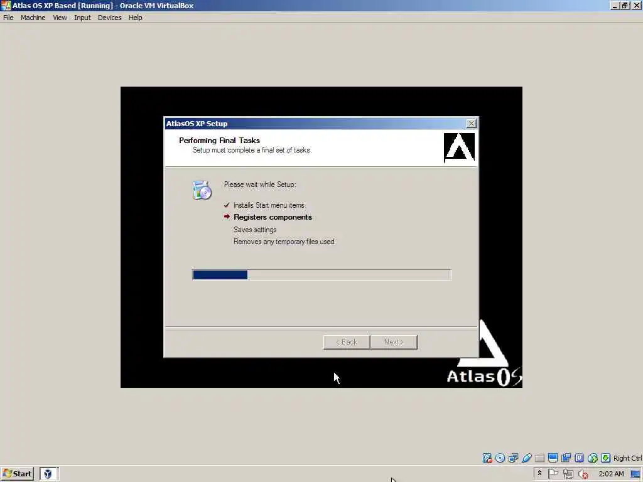Click the 'Right Ctrl' host key label
Image resolution: width=643 pixels, height=482 pixels.
(x=627, y=458)
